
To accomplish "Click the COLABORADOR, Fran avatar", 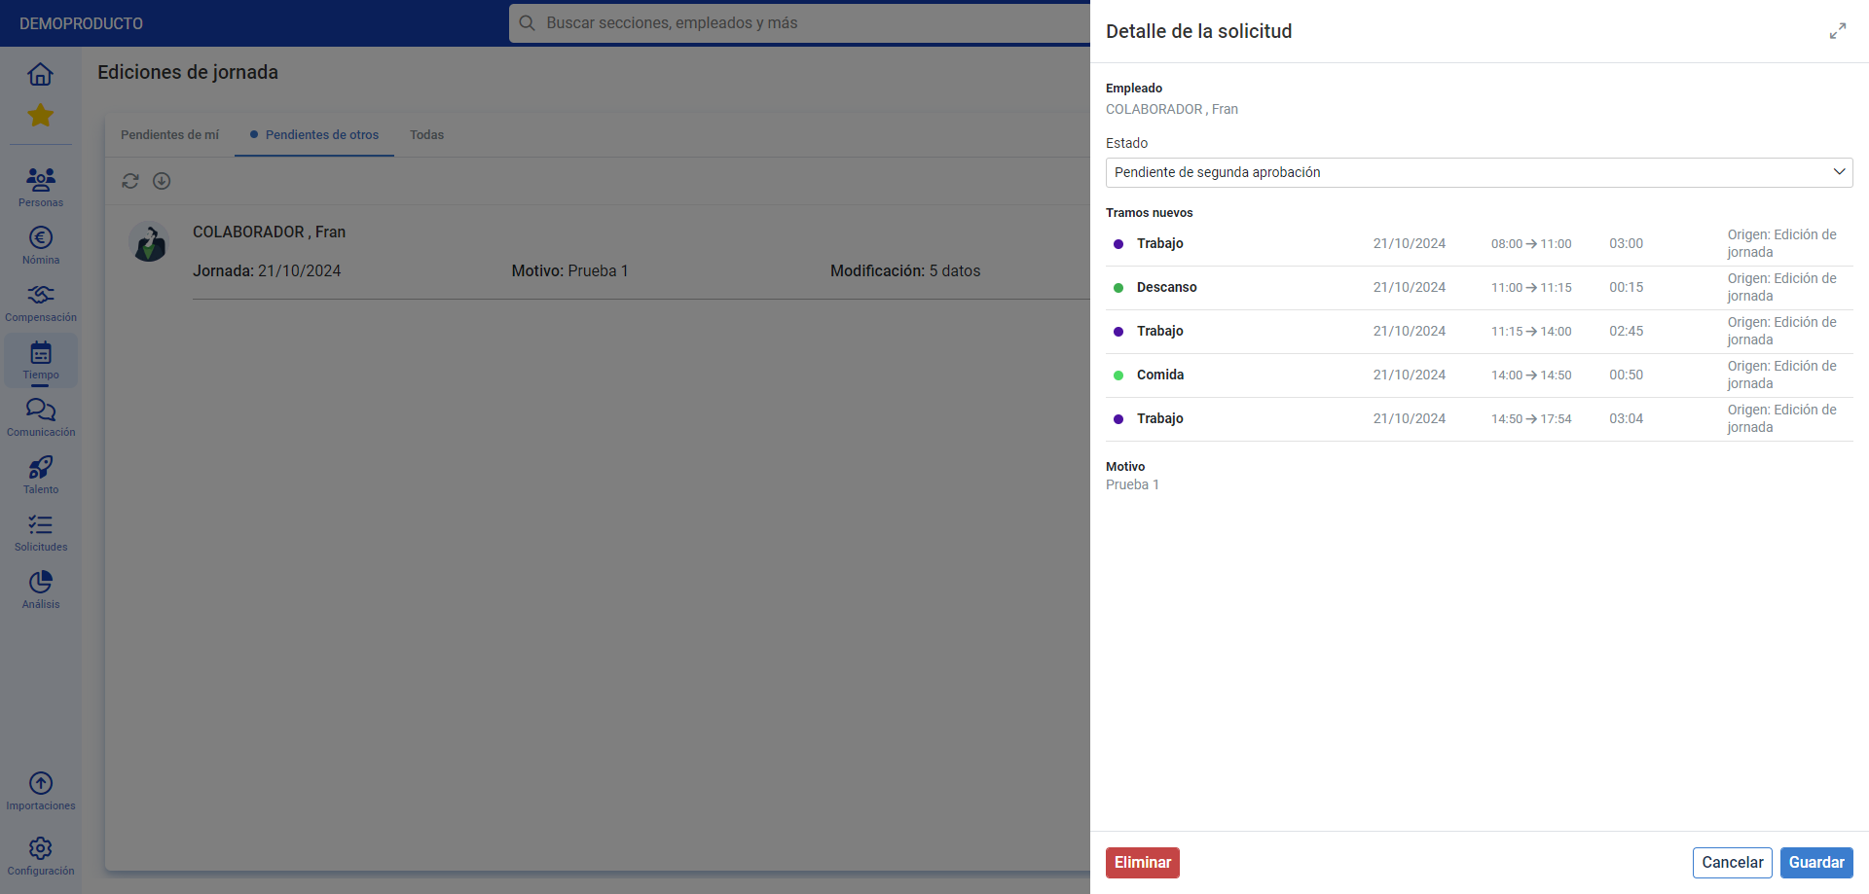I will coord(150,243).
